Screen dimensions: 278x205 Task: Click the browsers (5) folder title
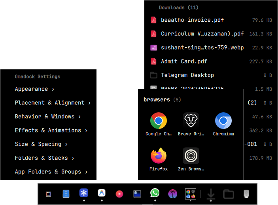tap(162, 100)
